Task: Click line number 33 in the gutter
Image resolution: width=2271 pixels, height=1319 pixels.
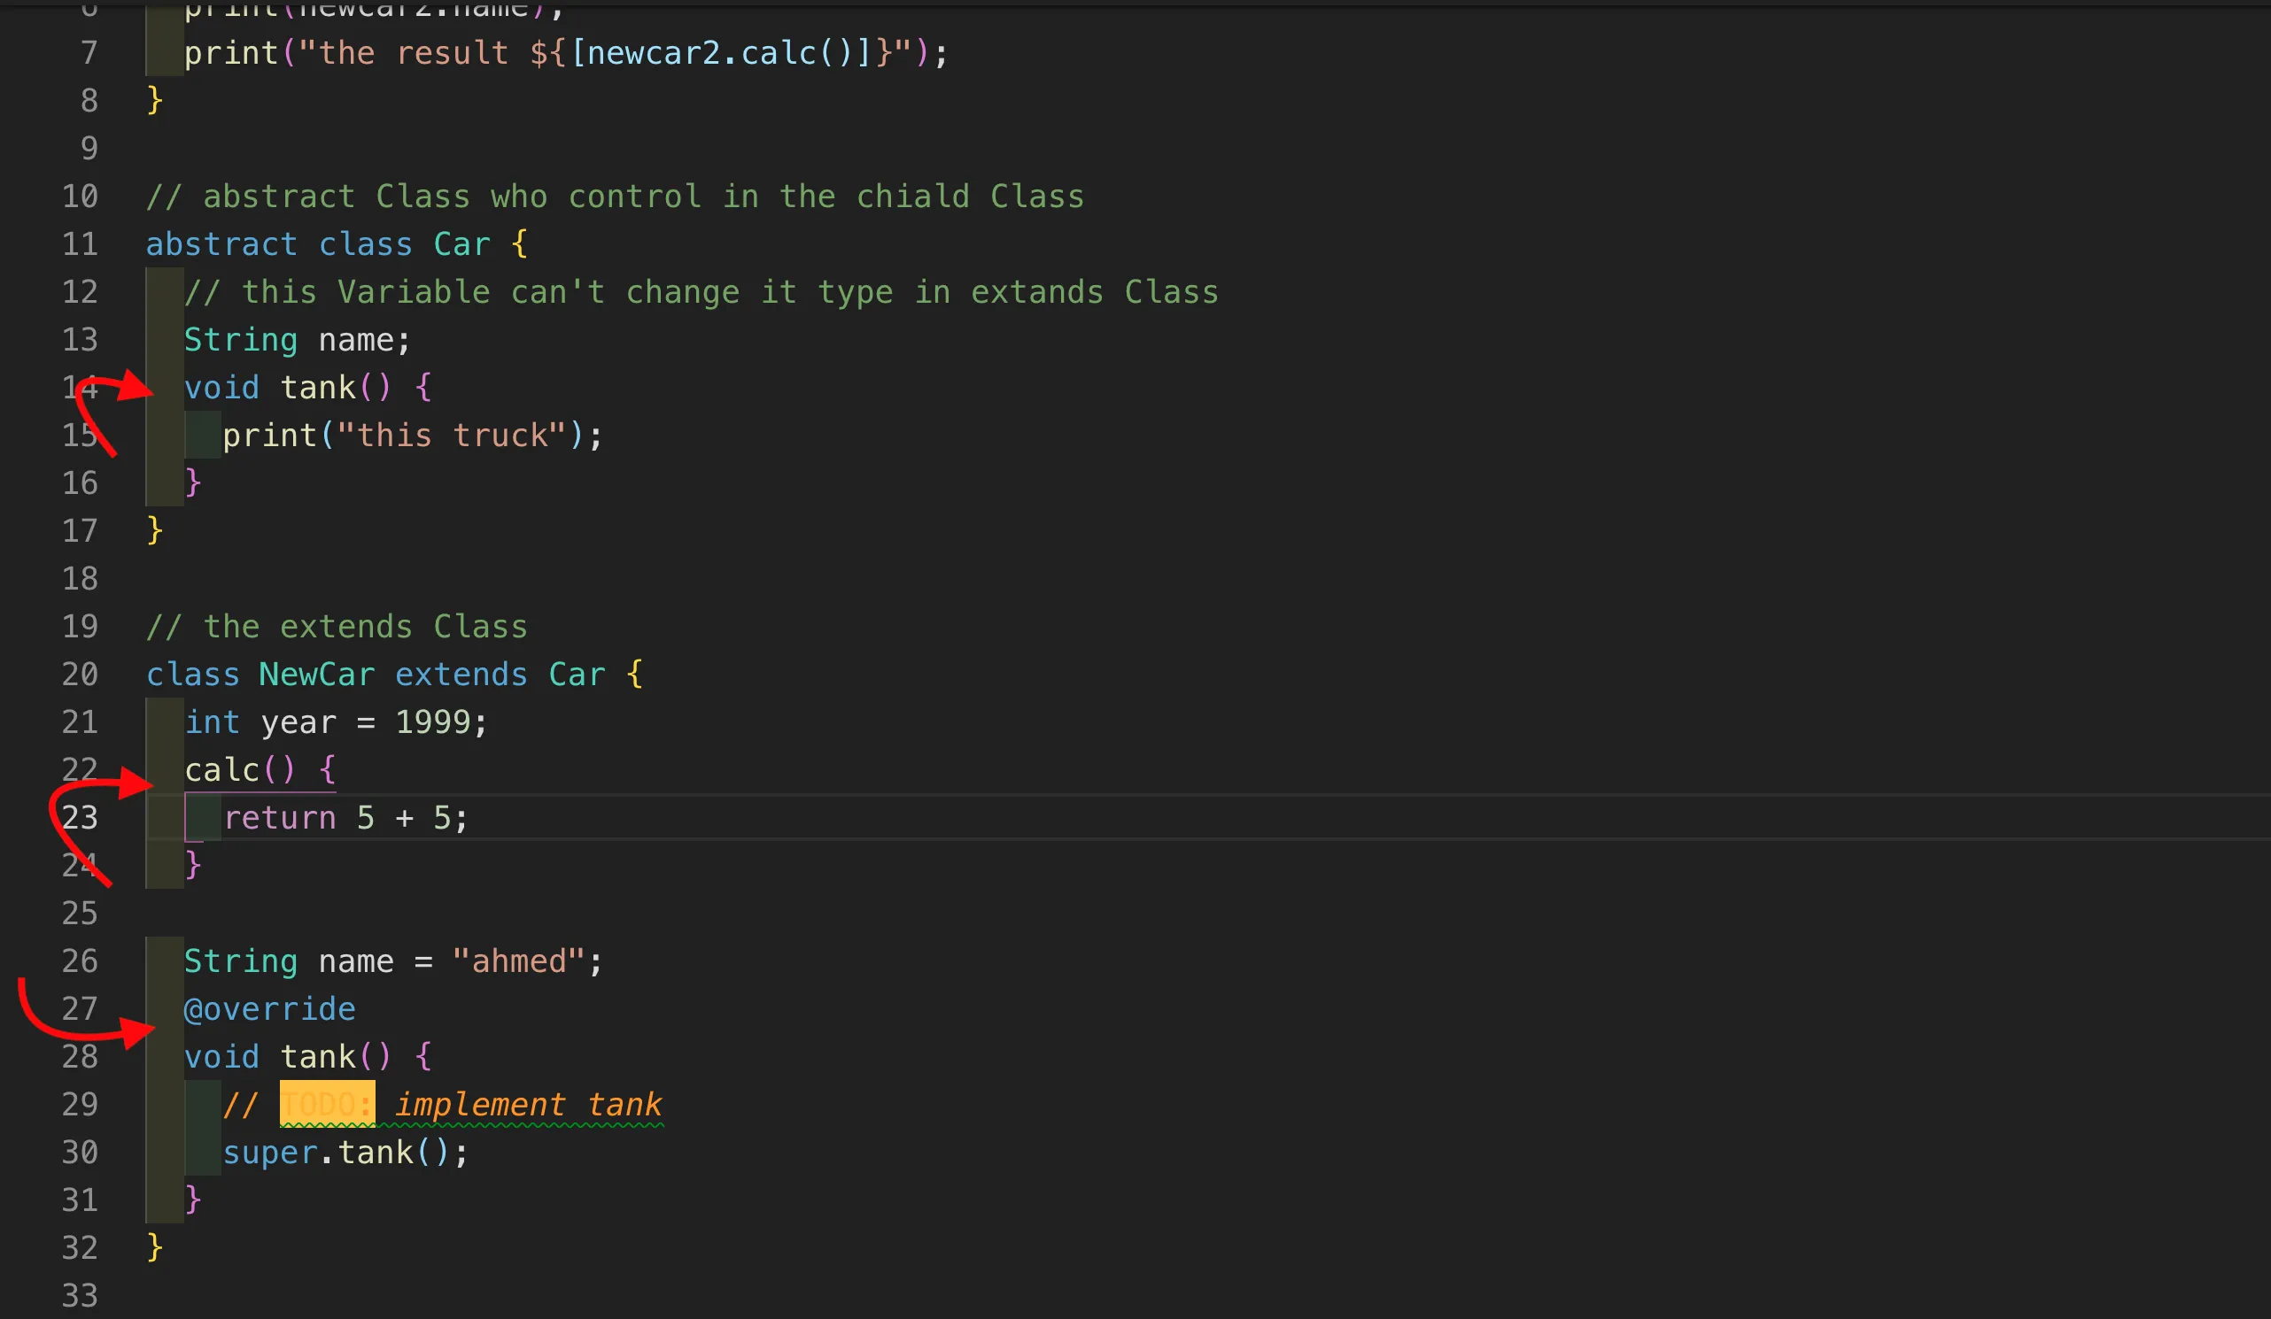Action: (x=80, y=1295)
